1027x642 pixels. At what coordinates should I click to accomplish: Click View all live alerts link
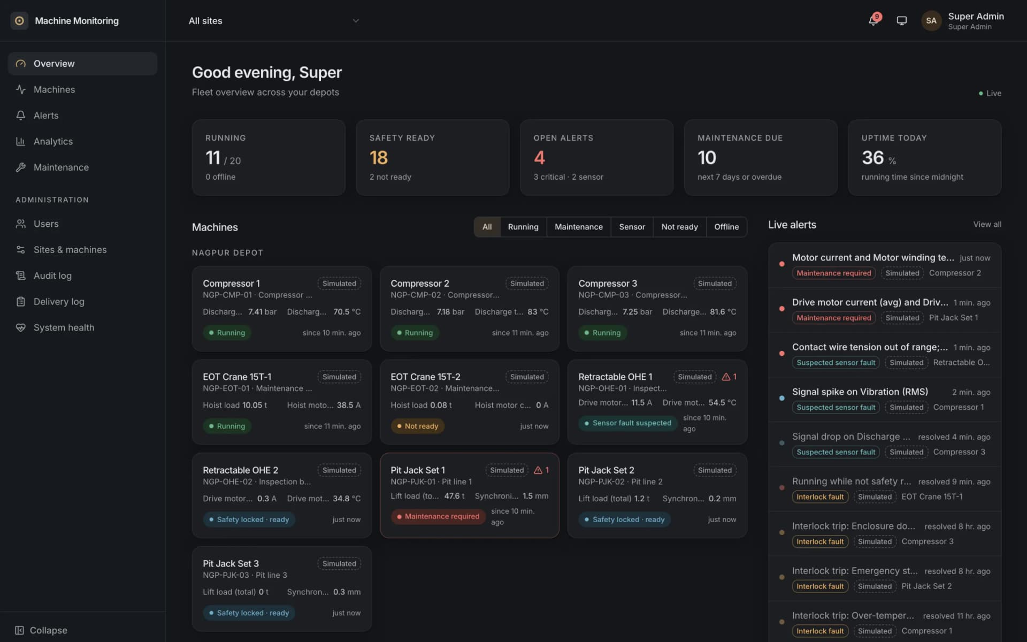point(987,224)
